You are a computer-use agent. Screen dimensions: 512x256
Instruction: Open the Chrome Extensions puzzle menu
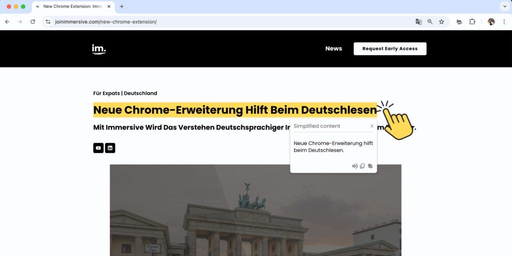pos(472,21)
